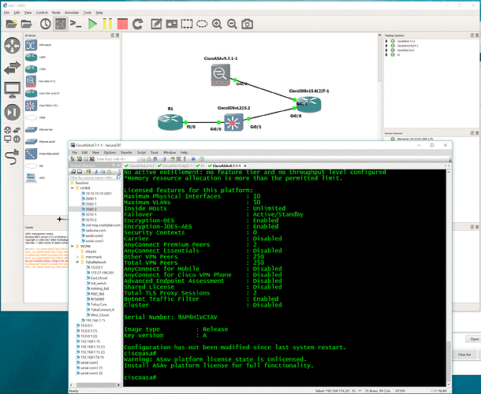This screenshot has width=481, height=394.
Task: Open GNS3 File menu
Action: (x=6, y=13)
